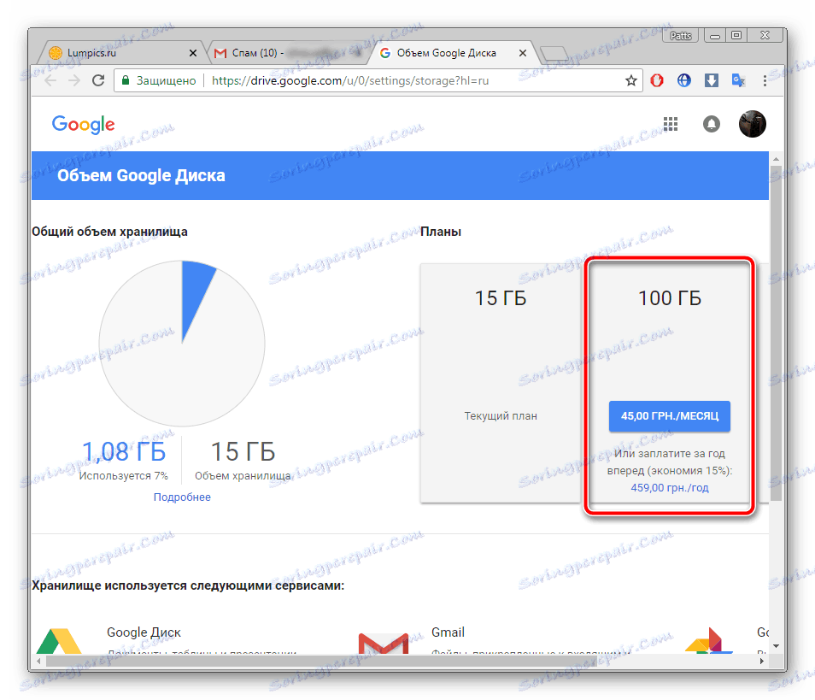Click the Подробнее link
This screenshot has width=815, height=700.
pyautogui.click(x=182, y=497)
